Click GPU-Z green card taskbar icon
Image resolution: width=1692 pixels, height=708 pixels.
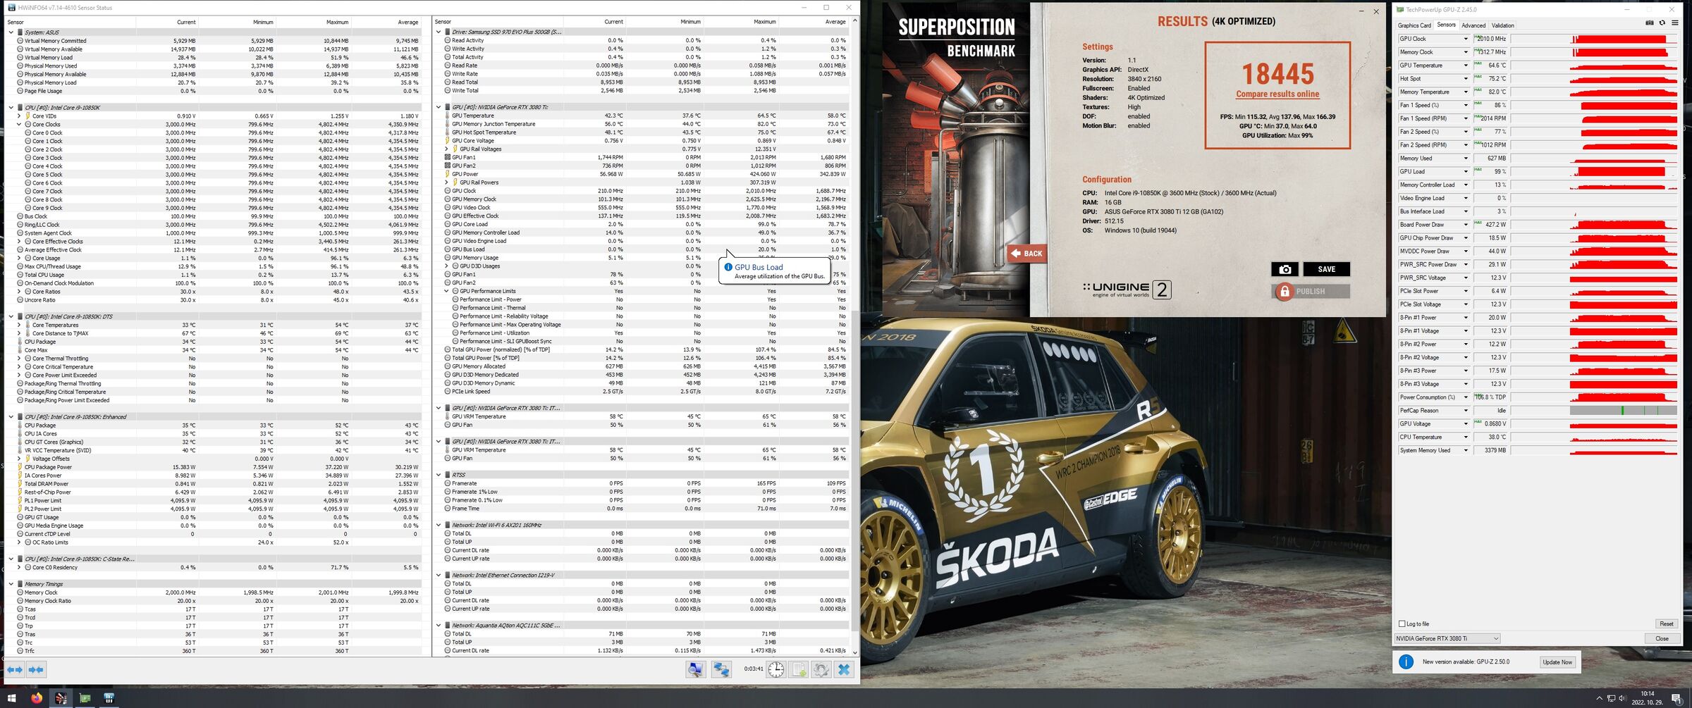coord(85,698)
